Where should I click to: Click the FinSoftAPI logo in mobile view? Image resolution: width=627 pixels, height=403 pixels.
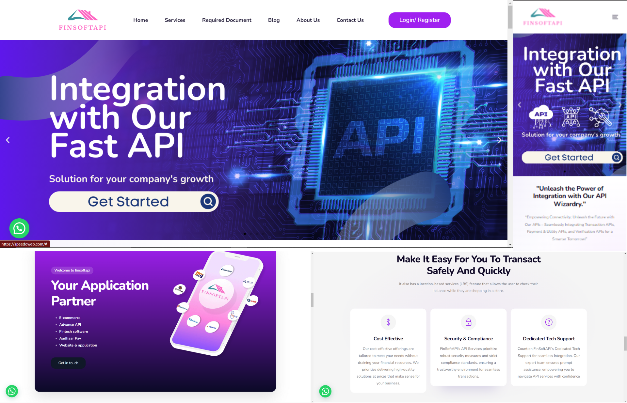(x=543, y=17)
